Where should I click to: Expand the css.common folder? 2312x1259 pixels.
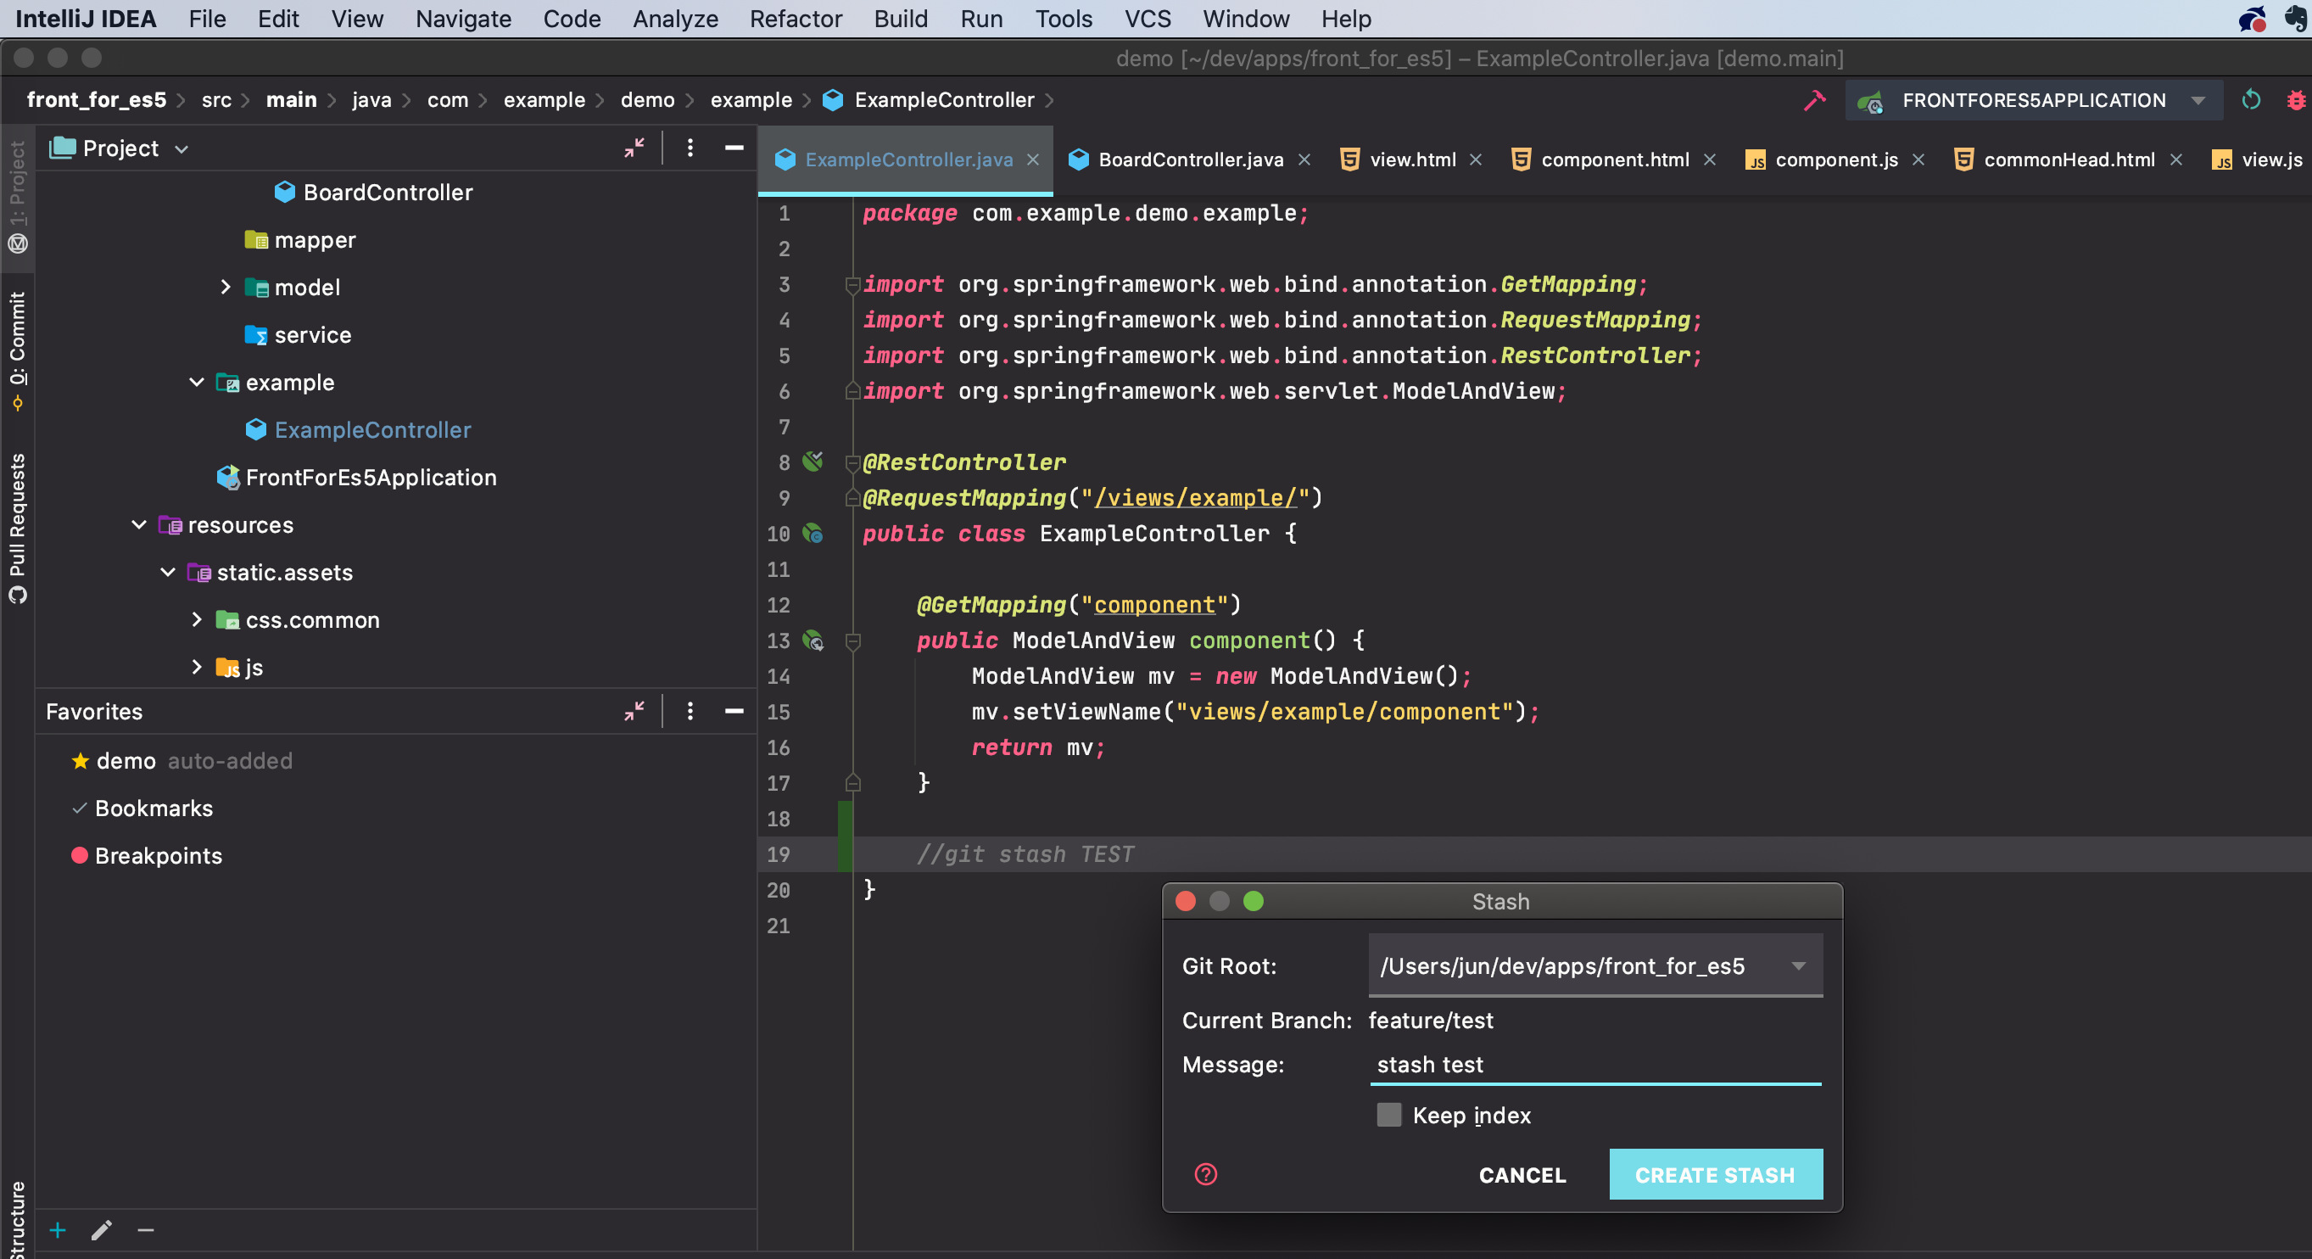click(197, 619)
